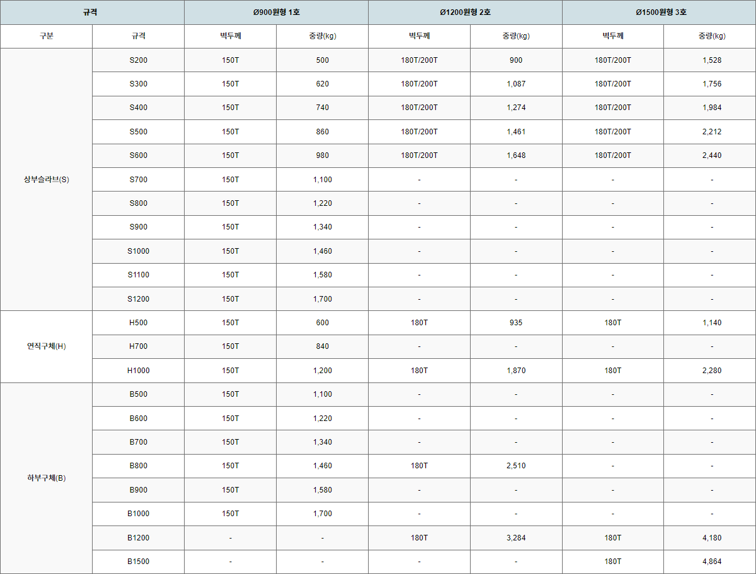Select the B1500 spec cell

[138, 562]
